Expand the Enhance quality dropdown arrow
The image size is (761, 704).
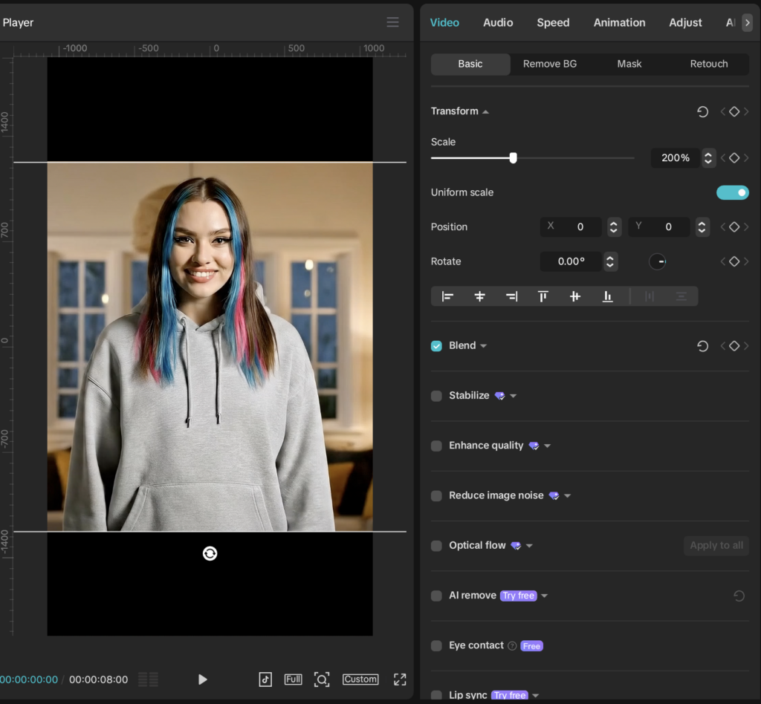[x=548, y=446]
